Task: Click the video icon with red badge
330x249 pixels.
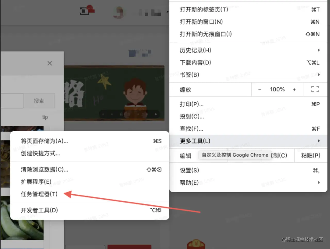Action: pyautogui.click(x=87, y=11)
